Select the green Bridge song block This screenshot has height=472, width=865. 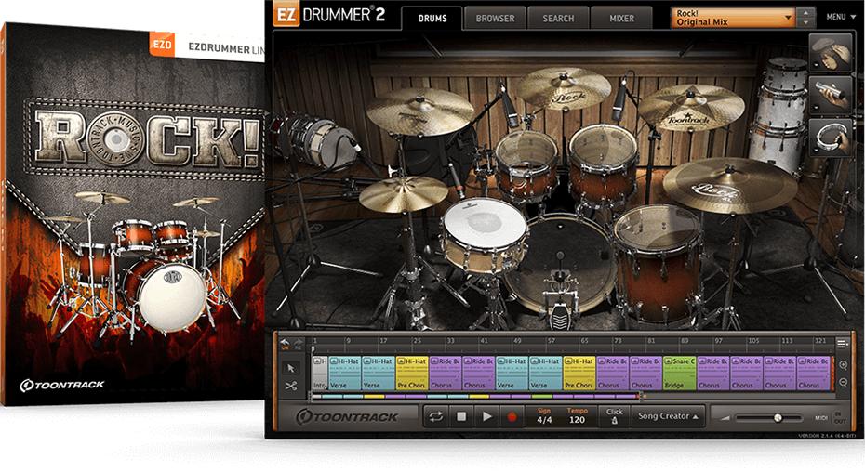click(679, 374)
